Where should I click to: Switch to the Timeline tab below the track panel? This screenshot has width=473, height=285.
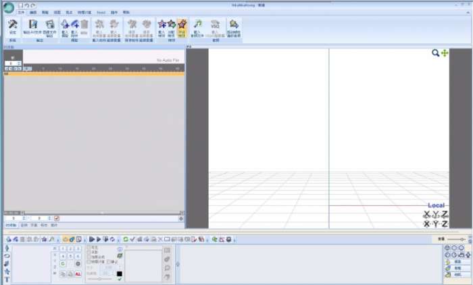point(10,225)
